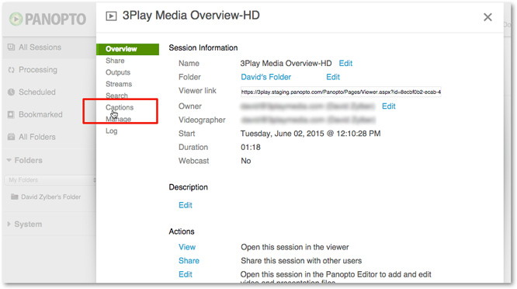
Task: Click the start date 'Tuesday, June 02, 2015'
Action: tap(283, 134)
